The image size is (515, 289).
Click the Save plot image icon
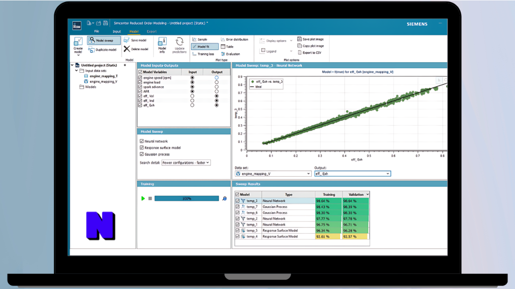(x=299, y=39)
